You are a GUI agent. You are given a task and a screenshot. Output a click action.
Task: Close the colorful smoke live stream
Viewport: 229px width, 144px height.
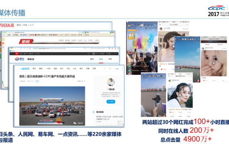point(155,25)
